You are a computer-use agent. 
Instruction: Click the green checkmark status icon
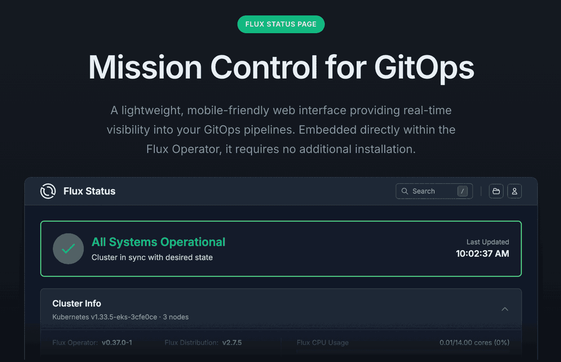point(68,249)
